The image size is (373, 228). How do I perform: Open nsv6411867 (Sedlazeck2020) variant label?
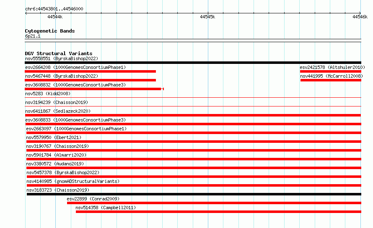tap(58, 111)
